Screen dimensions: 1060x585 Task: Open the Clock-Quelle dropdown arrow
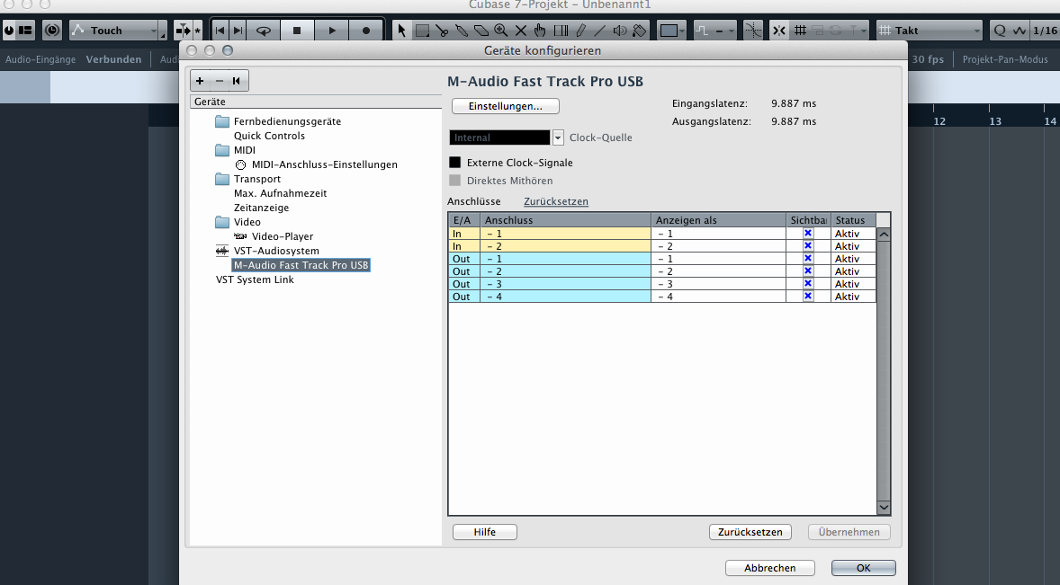[x=558, y=137]
